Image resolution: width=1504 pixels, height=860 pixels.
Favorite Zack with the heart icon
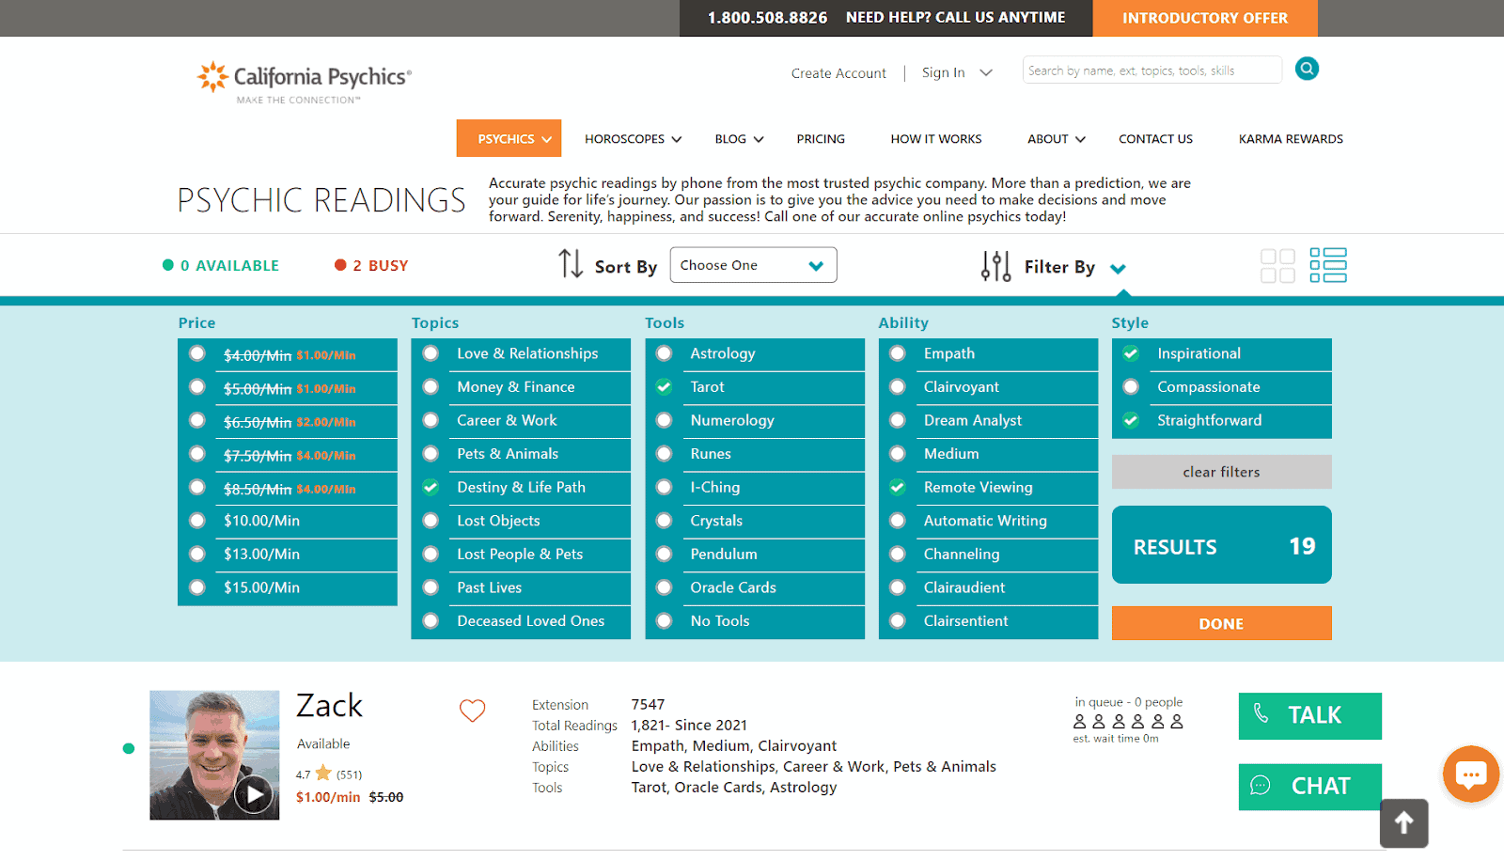coord(472,711)
